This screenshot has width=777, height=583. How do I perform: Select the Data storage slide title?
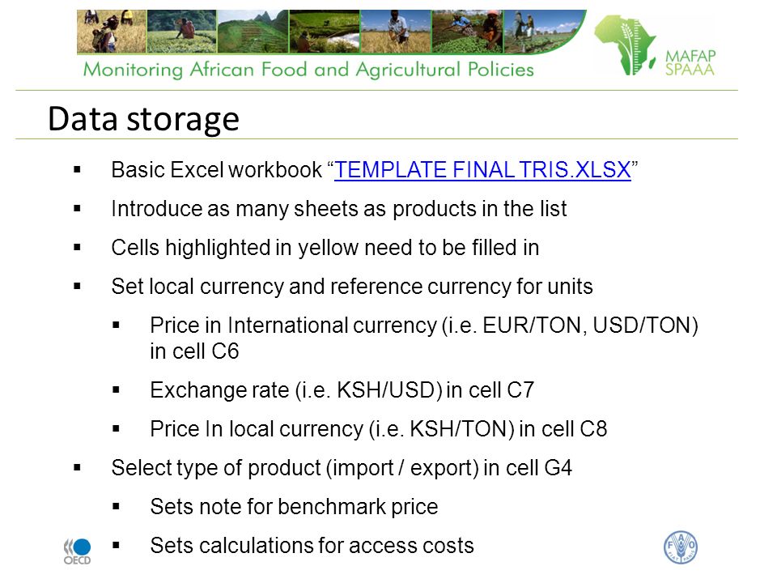tap(144, 119)
